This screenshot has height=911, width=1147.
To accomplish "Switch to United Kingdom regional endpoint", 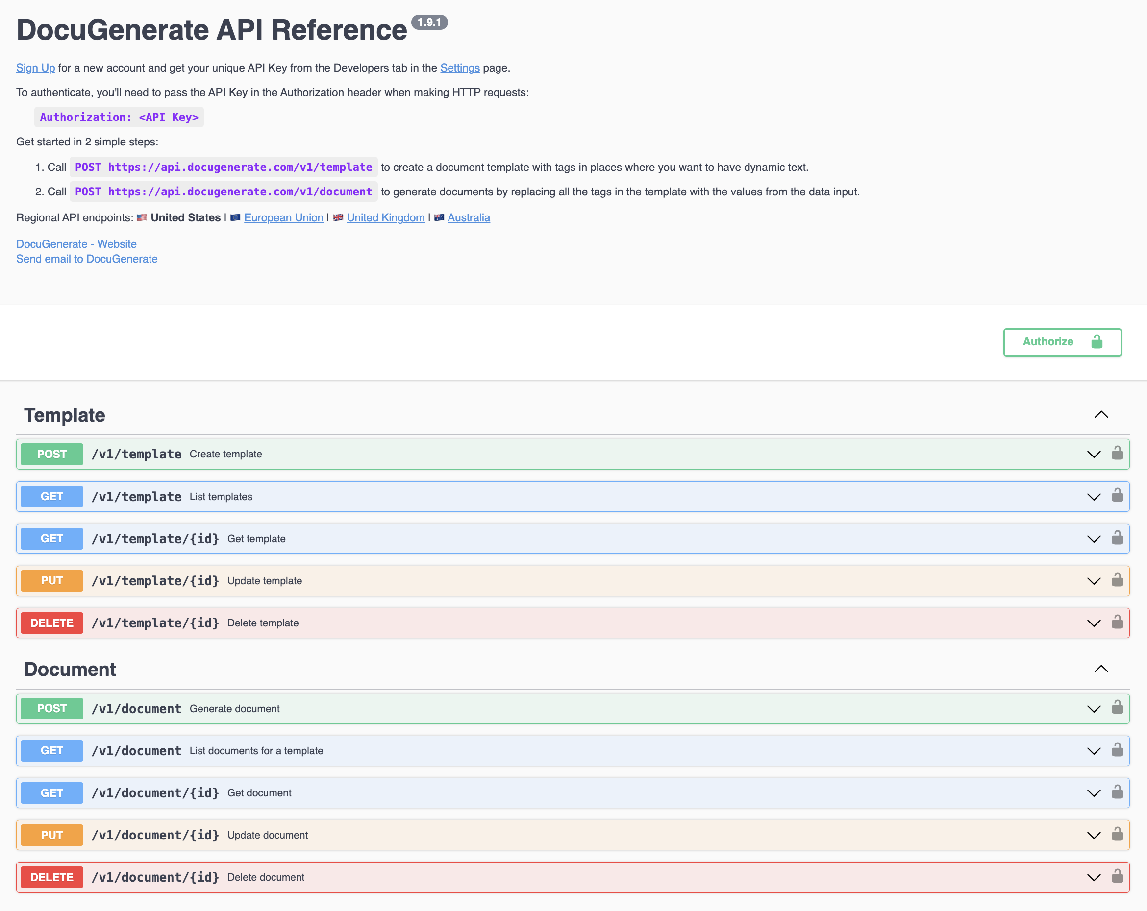I will click(x=386, y=218).
